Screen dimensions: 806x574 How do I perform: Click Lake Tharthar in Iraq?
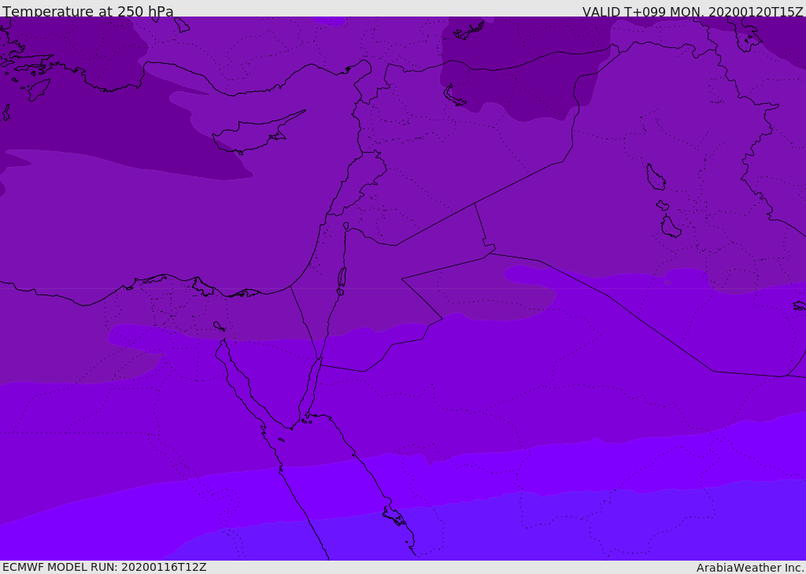pyautogui.click(x=655, y=177)
